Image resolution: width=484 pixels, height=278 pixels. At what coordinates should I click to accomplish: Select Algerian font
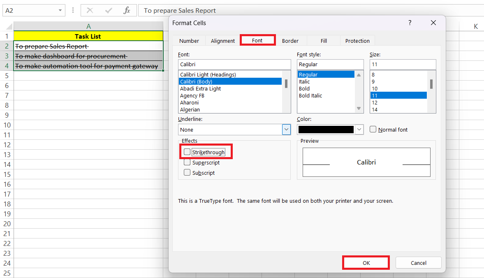click(x=230, y=109)
